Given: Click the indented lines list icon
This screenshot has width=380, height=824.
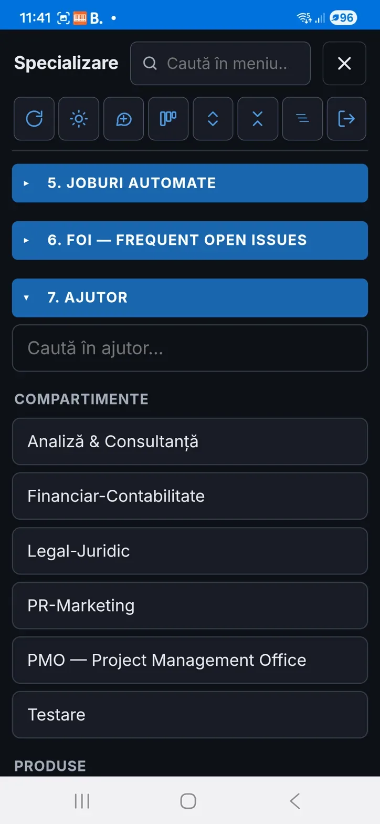Looking at the screenshot, I should [302, 119].
